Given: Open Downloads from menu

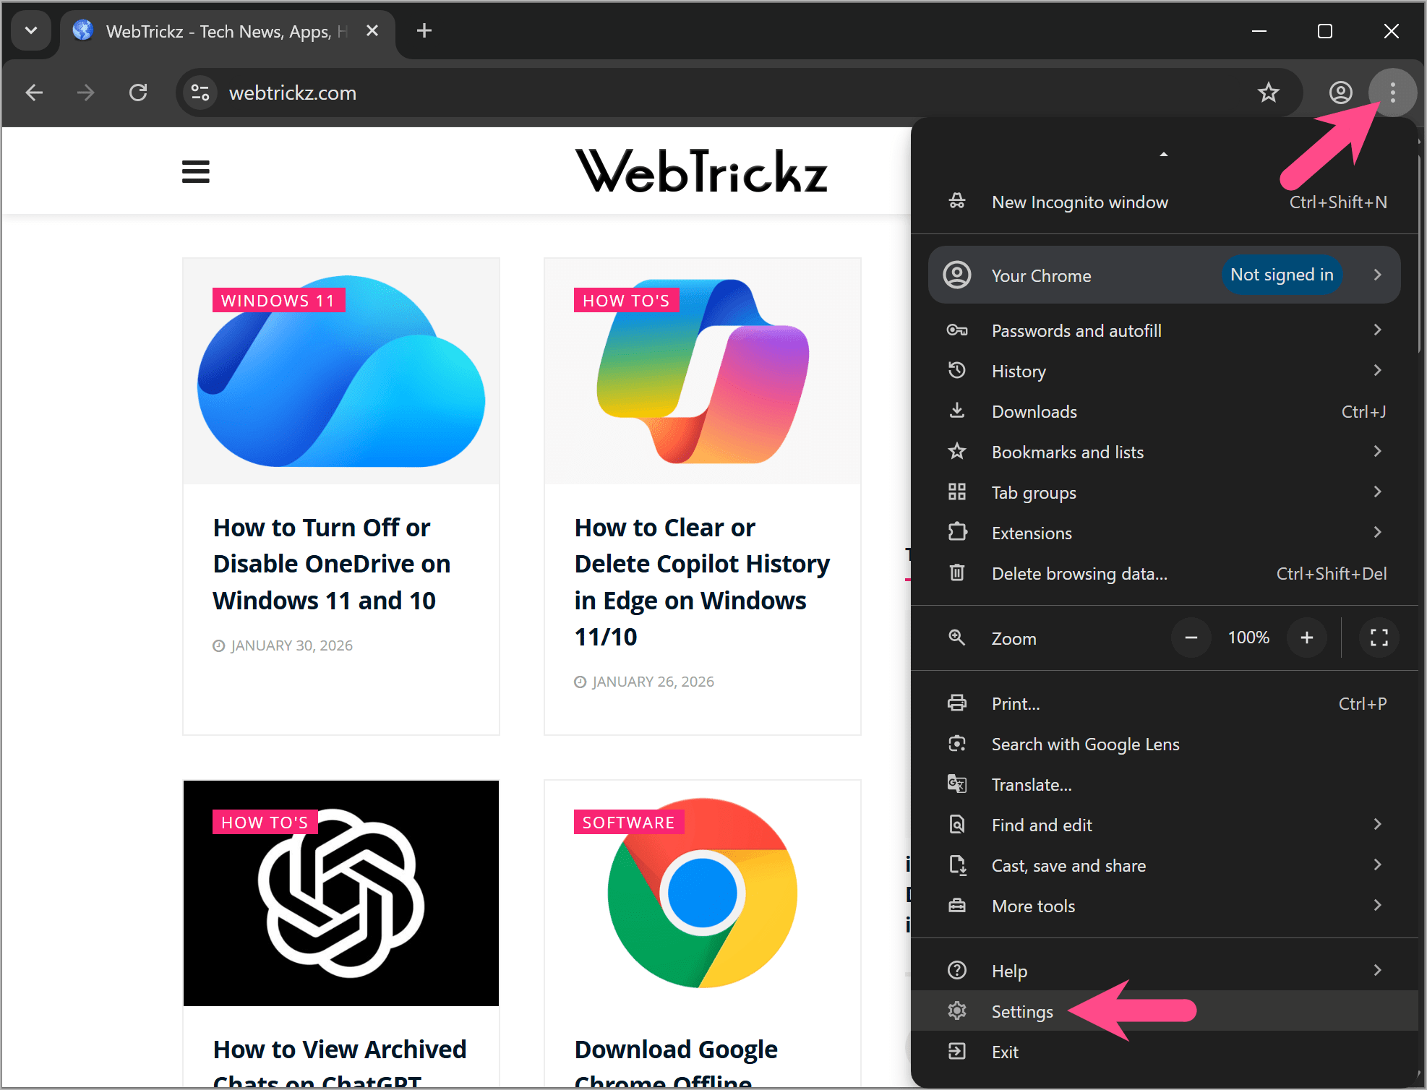Looking at the screenshot, I should click(x=1164, y=411).
